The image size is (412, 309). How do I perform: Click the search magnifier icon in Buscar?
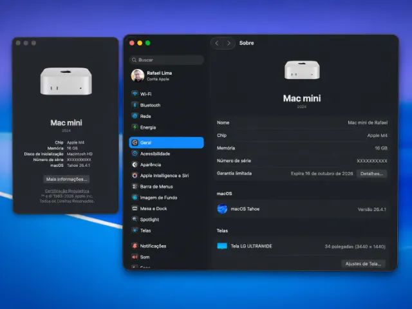[x=135, y=60]
